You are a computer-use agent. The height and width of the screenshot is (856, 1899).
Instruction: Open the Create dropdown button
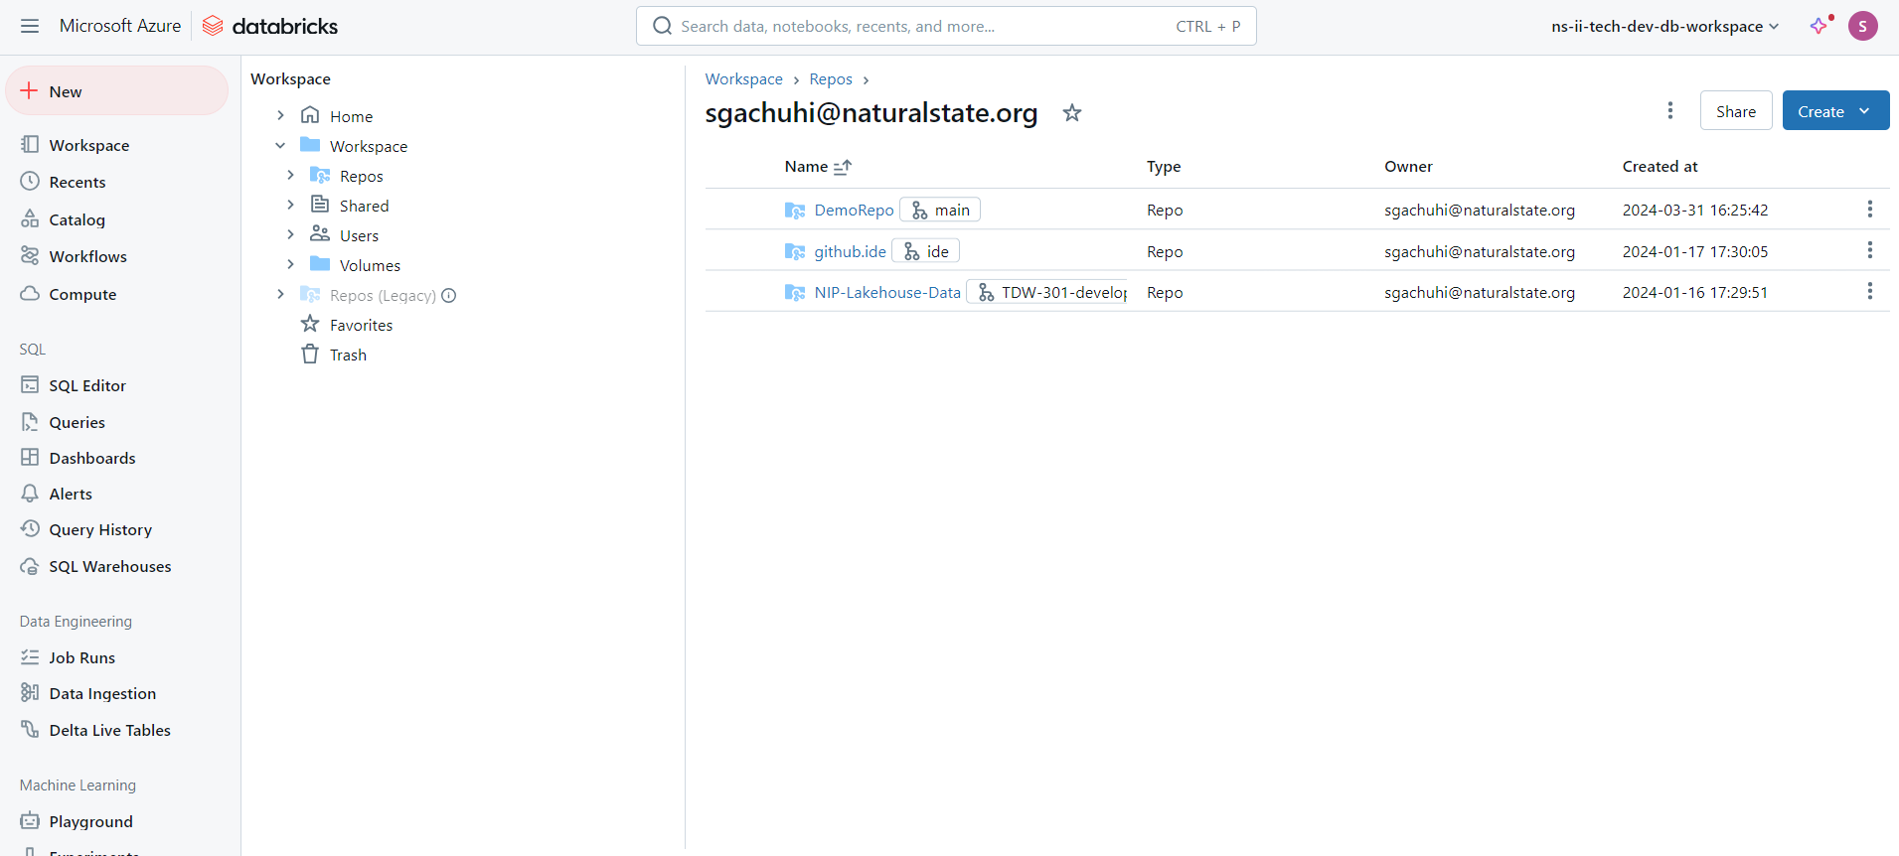pos(1835,111)
